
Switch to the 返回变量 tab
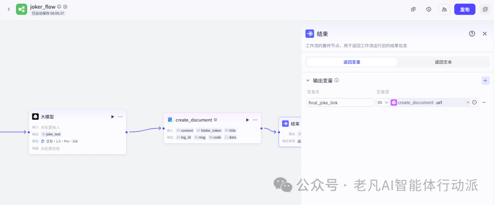coord(352,62)
